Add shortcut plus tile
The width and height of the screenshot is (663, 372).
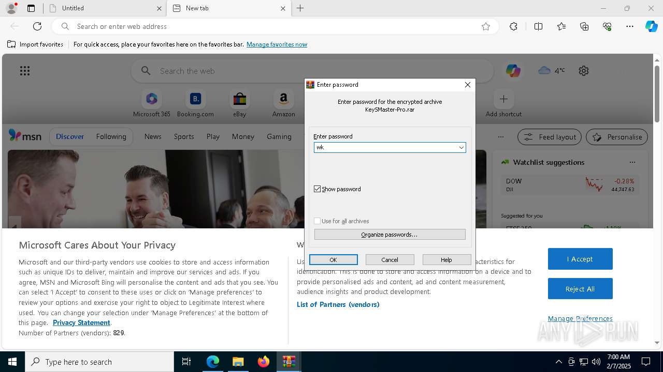click(503, 104)
